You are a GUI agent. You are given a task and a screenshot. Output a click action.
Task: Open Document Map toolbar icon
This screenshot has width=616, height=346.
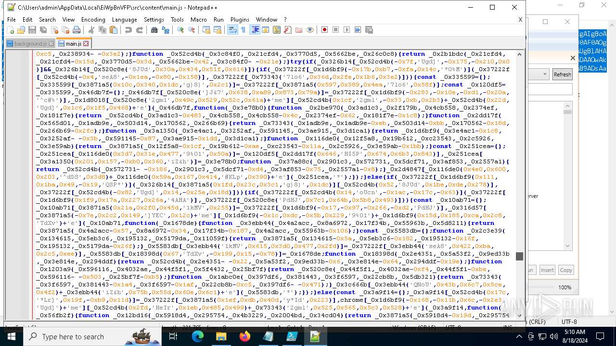pos(277,30)
